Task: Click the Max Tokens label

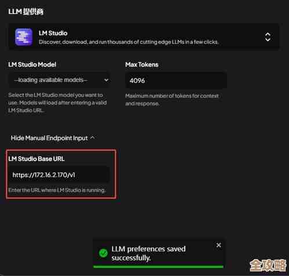Action: tap(142, 64)
